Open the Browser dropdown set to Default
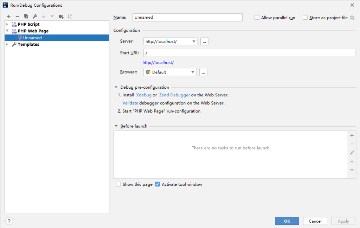 (x=170, y=72)
